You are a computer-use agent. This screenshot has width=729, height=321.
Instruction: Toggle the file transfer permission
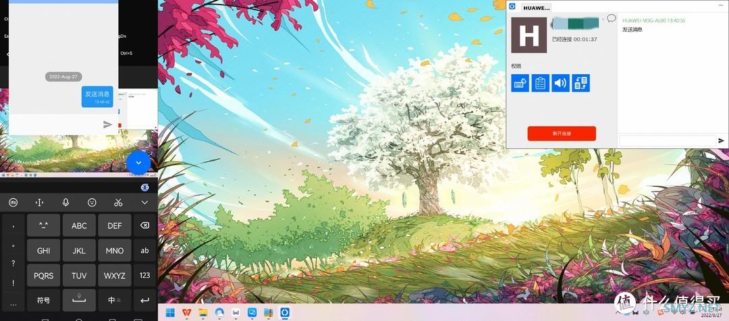click(581, 83)
